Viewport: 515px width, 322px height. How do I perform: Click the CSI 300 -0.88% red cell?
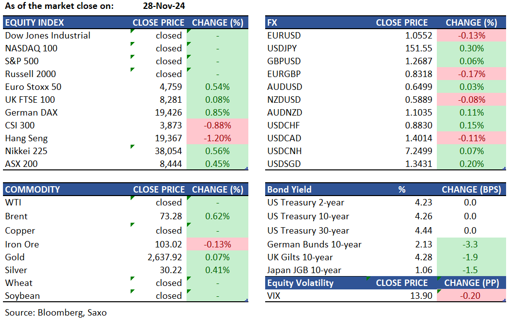point(218,125)
